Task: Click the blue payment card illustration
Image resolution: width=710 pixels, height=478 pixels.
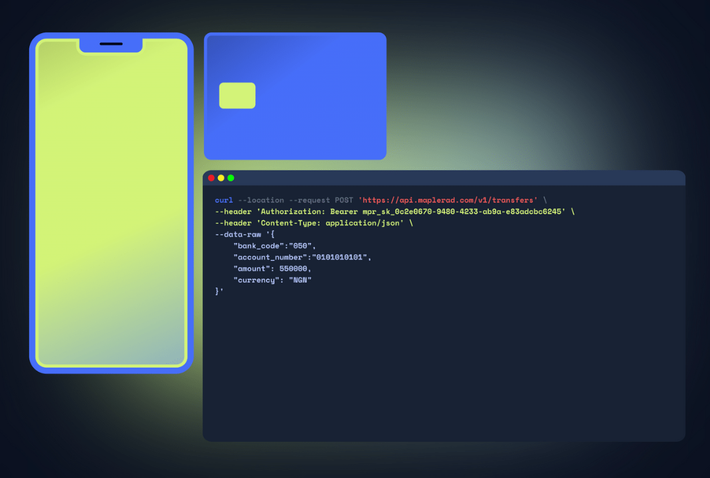Action: (295, 96)
